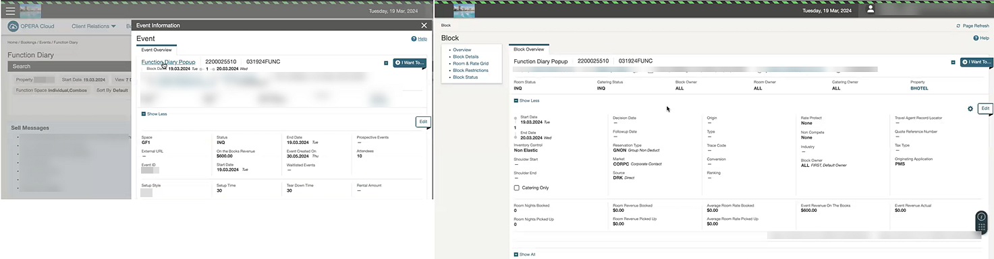Click the thumbnail image beside the hamburger menu
994x259 pixels.
(x=30, y=11)
